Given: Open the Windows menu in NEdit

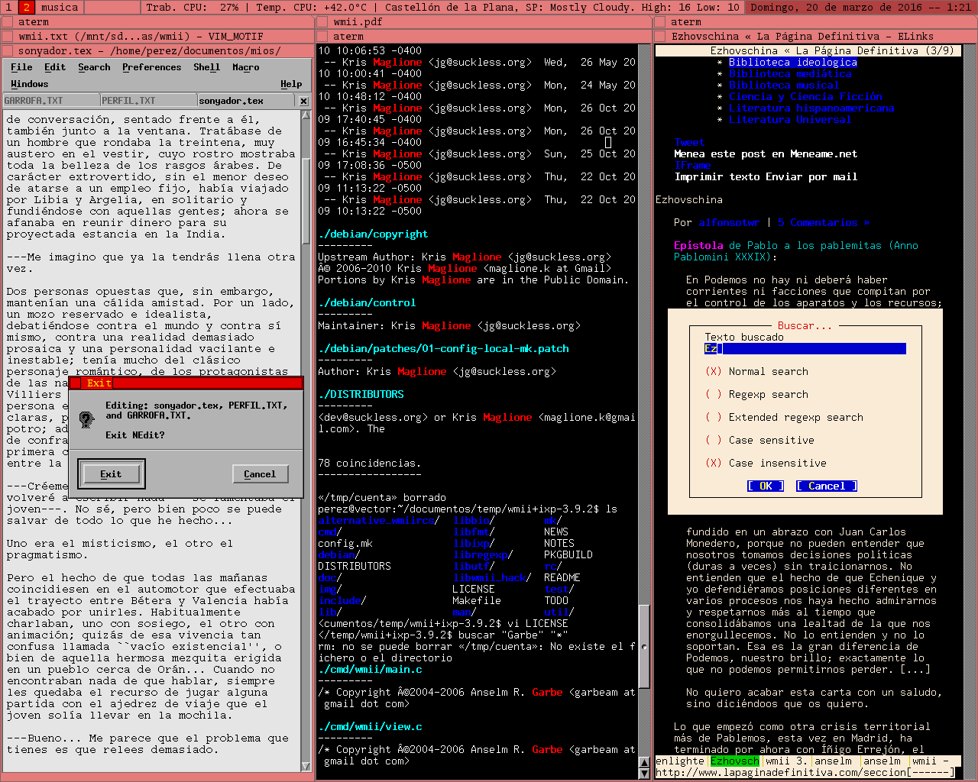Looking at the screenshot, I should point(29,84).
